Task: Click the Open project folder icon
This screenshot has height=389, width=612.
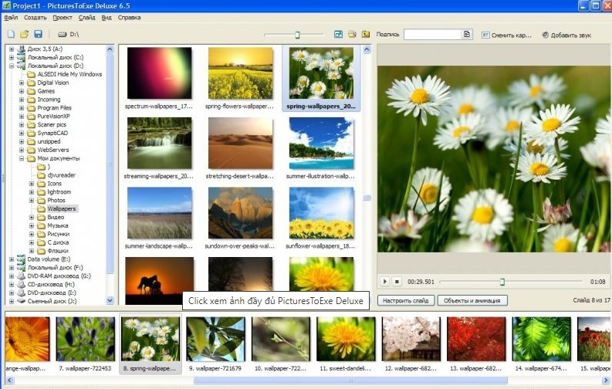Action: [x=24, y=34]
